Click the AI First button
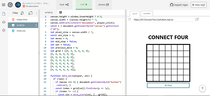This screenshot has width=210, height=96. (168, 85)
